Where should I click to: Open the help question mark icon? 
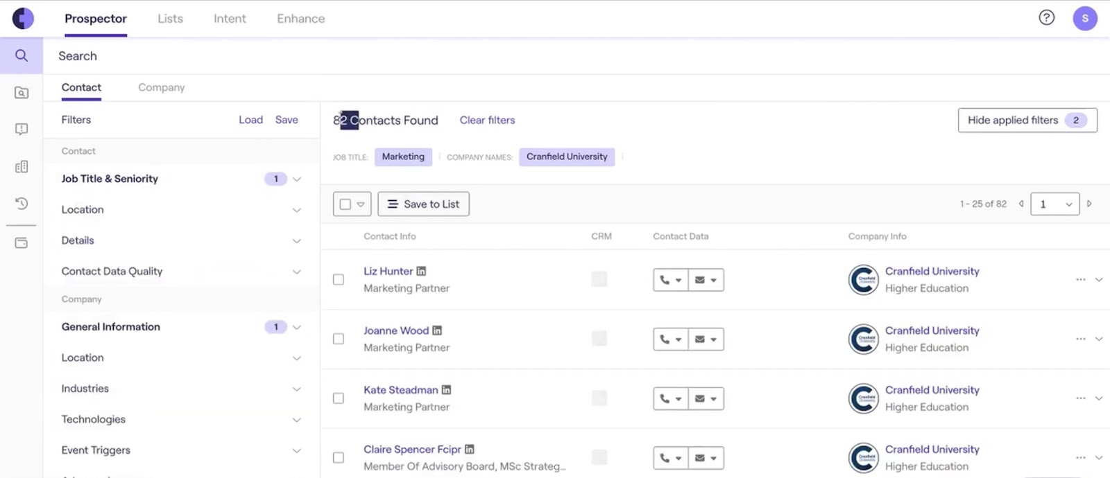pos(1046,18)
